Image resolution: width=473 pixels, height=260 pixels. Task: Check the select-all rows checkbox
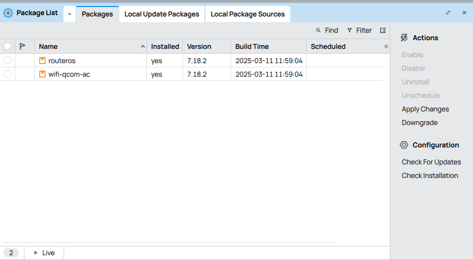[x=8, y=47]
